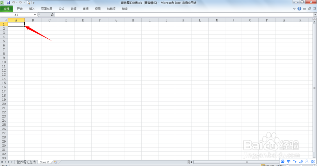This screenshot has height=166, width=317.
Task: Switch to the 公式 ribbon tab
Action: pyautogui.click(x=61, y=9)
